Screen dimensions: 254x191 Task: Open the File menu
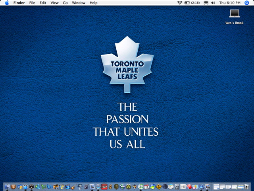(x=32, y=3)
